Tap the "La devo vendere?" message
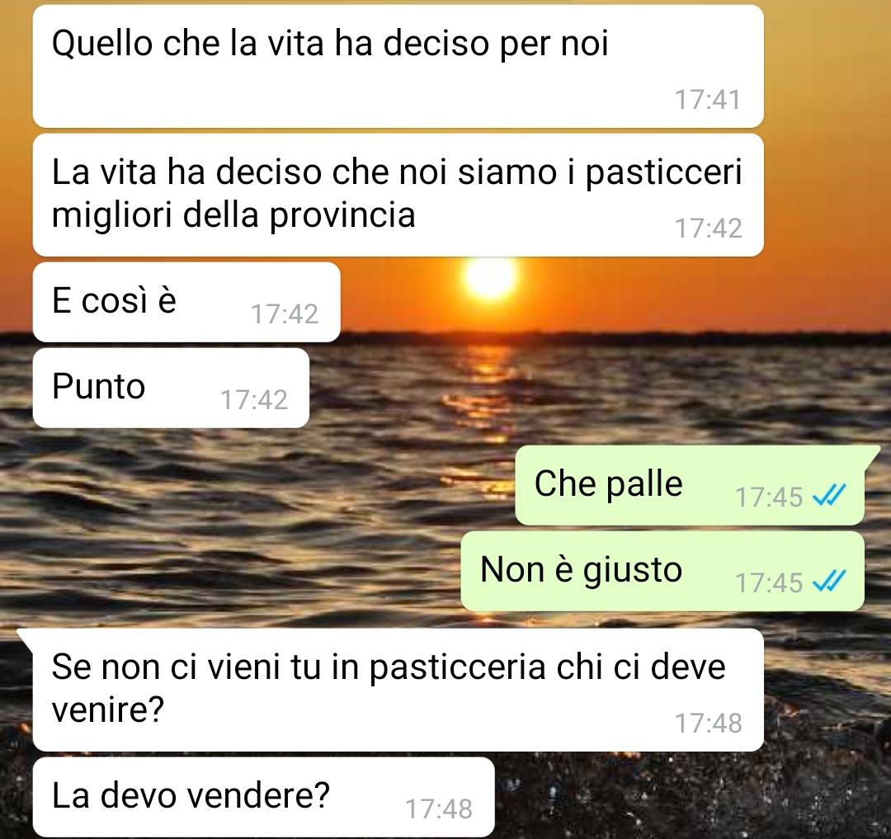The width and height of the screenshot is (891, 839). tap(264, 796)
